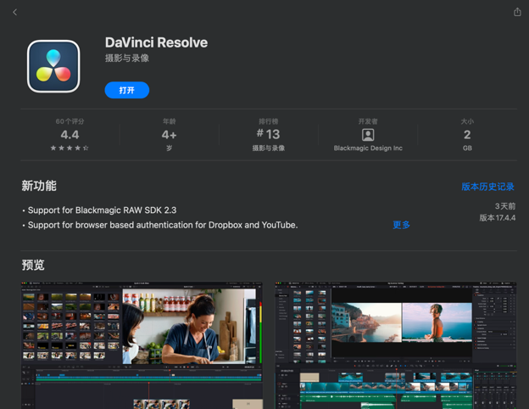Click the 预览 section heading

(33, 265)
